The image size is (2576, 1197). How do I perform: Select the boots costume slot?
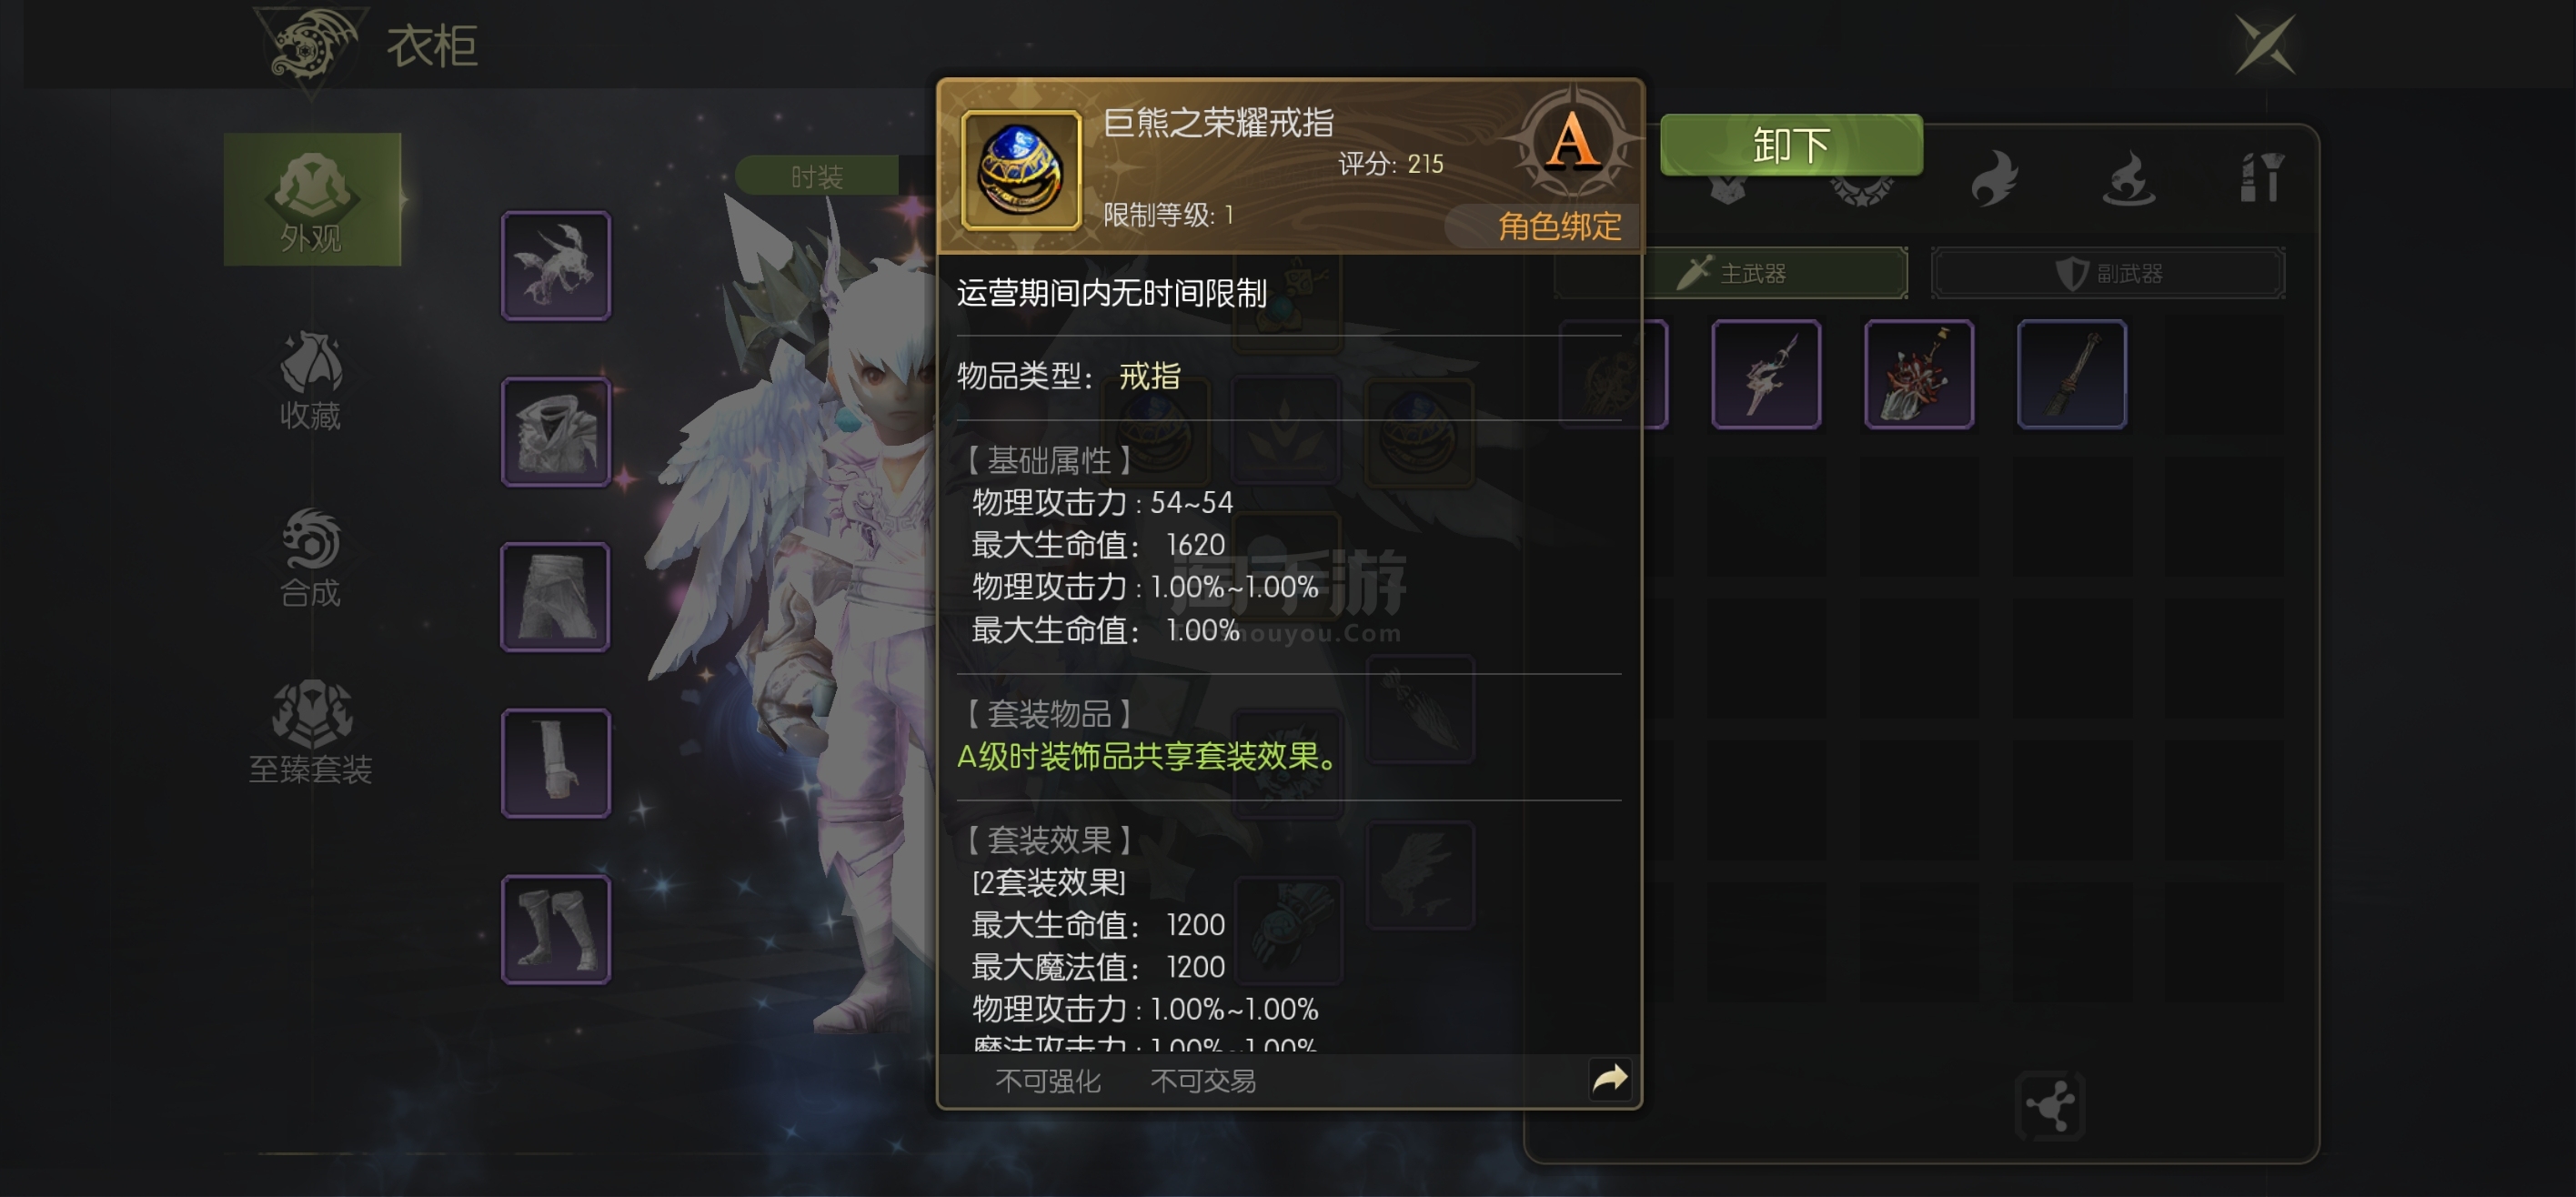point(556,929)
